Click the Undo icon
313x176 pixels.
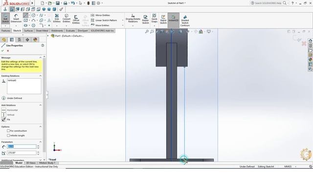point(73,3)
